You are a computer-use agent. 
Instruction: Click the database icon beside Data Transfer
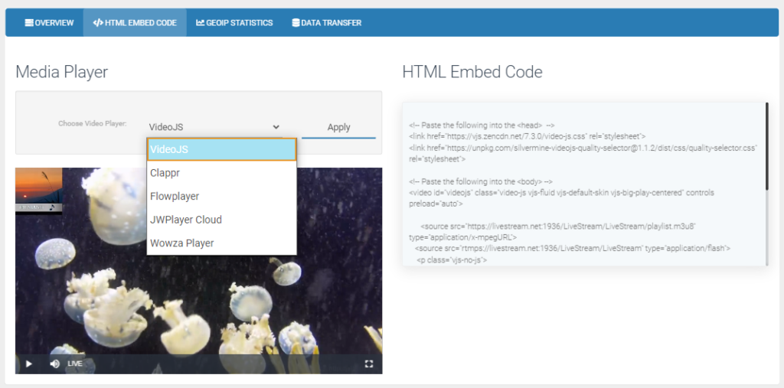click(x=296, y=23)
